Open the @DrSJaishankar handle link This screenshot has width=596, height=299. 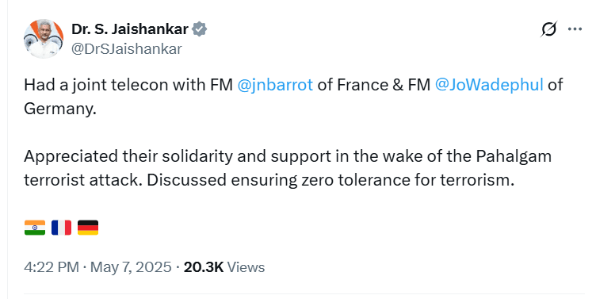coord(127,49)
